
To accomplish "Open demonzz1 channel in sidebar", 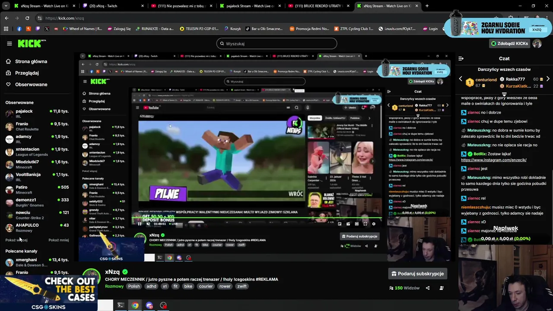I will click(37, 202).
